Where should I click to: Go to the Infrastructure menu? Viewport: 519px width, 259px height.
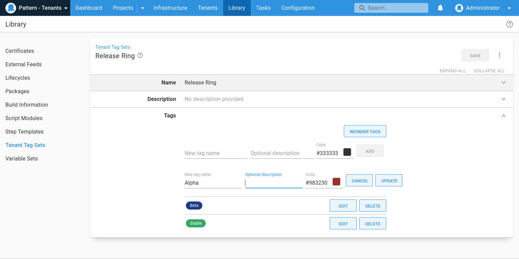click(170, 8)
